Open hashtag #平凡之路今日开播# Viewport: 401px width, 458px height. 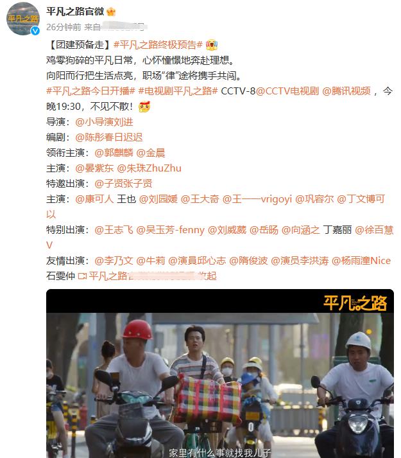click(x=90, y=91)
